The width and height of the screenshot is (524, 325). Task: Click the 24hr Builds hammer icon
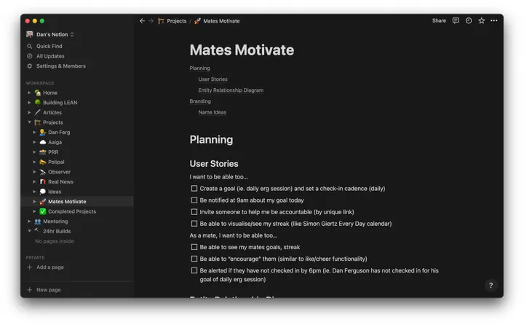(x=37, y=230)
